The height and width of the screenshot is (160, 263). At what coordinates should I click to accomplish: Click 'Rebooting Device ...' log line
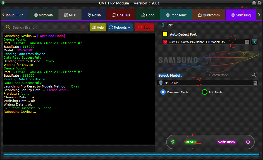tap(20, 112)
